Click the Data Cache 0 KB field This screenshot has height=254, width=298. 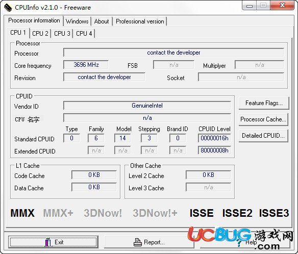(x=94, y=187)
